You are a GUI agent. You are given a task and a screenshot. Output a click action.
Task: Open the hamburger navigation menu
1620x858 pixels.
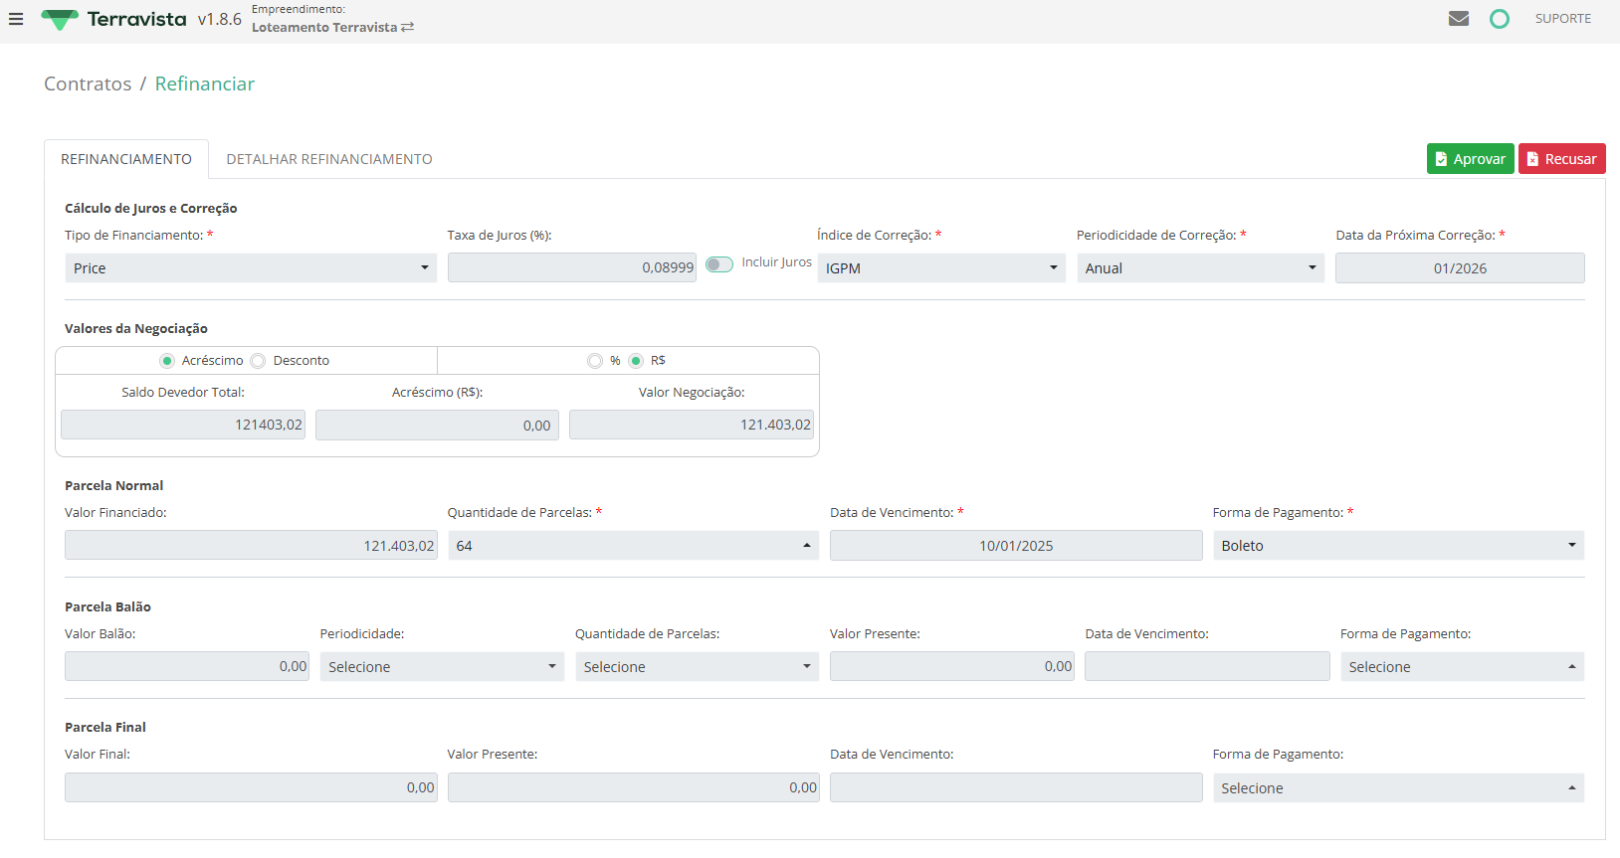tap(16, 19)
